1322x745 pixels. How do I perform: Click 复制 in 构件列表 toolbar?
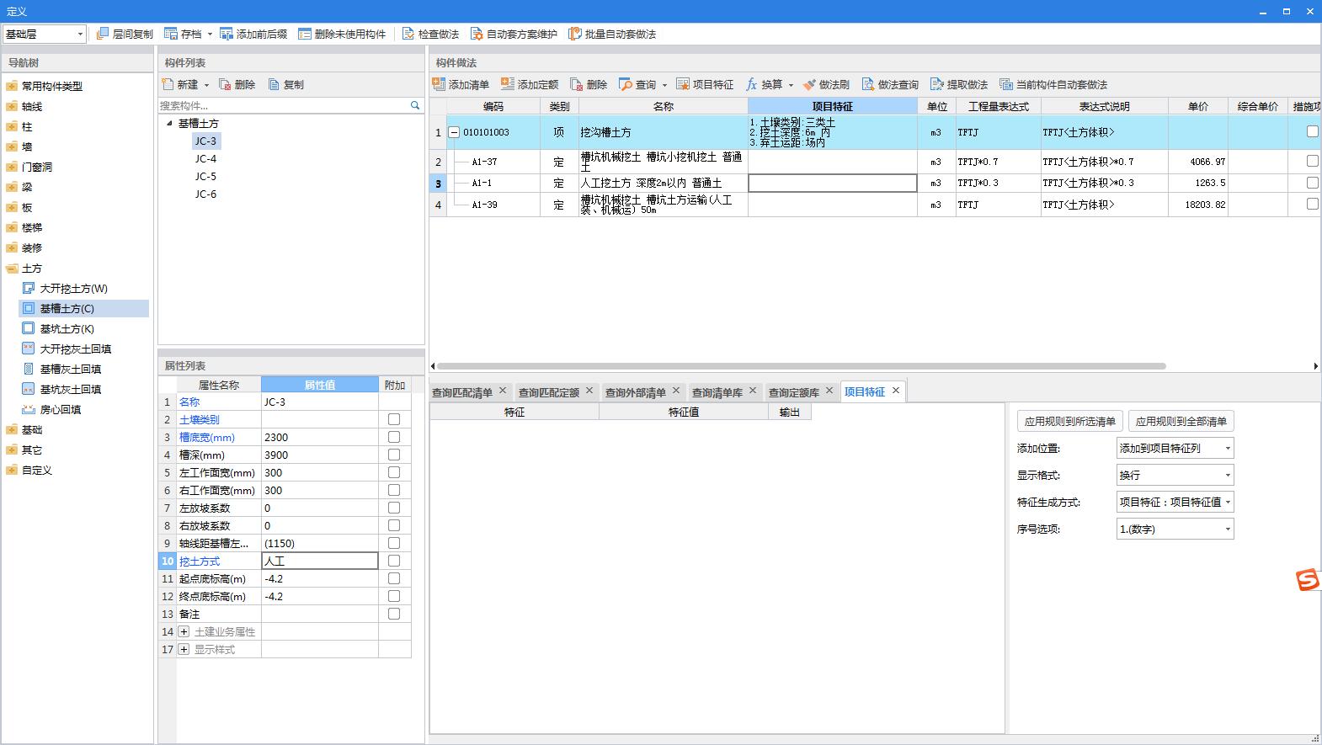(285, 84)
